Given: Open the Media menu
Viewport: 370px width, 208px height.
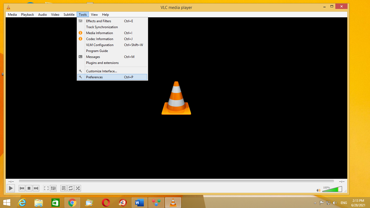Looking at the screenshot, I should [x=12, y=15].
